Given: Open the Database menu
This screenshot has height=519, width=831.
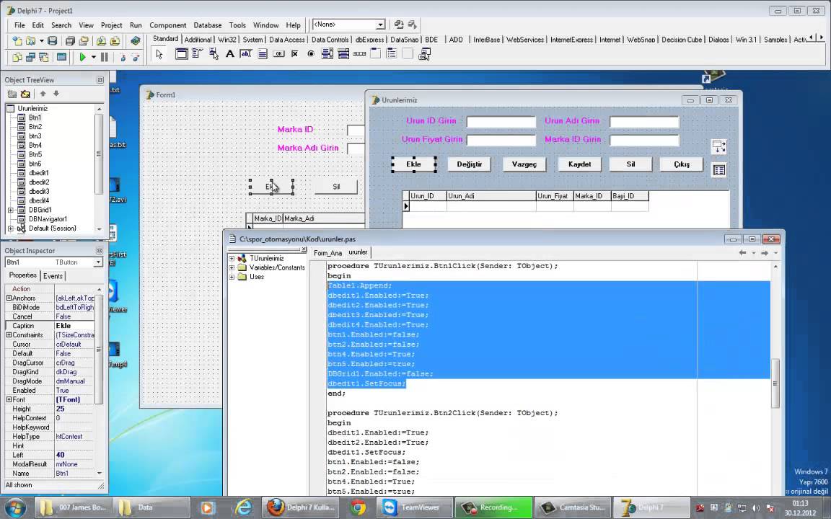Looking at the screenshot, I should 207,25.
